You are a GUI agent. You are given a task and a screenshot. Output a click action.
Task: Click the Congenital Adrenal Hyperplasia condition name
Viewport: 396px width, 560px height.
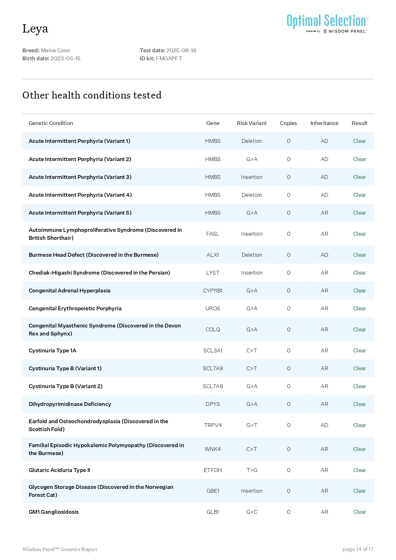pos(70,291)
